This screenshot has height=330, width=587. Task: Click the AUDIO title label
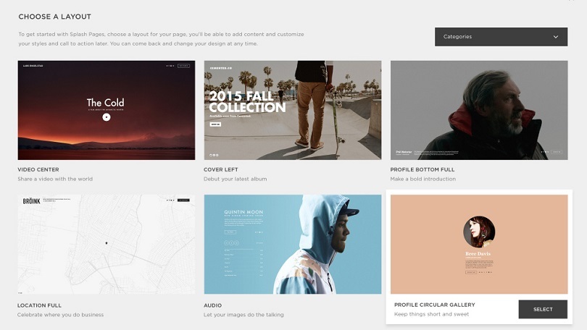213,305
